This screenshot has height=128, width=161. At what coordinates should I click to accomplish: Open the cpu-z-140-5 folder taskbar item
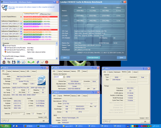pyautogui.click(x=68, y=126)
